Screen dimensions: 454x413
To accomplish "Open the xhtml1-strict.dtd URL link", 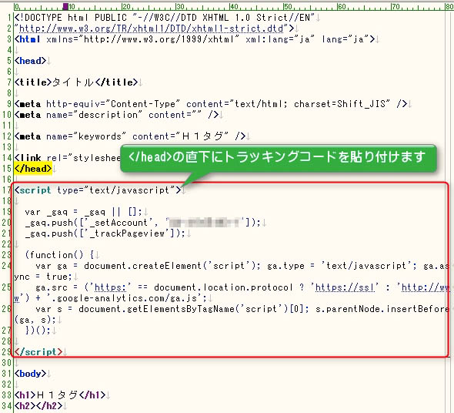I will click(x=151, y=29).
